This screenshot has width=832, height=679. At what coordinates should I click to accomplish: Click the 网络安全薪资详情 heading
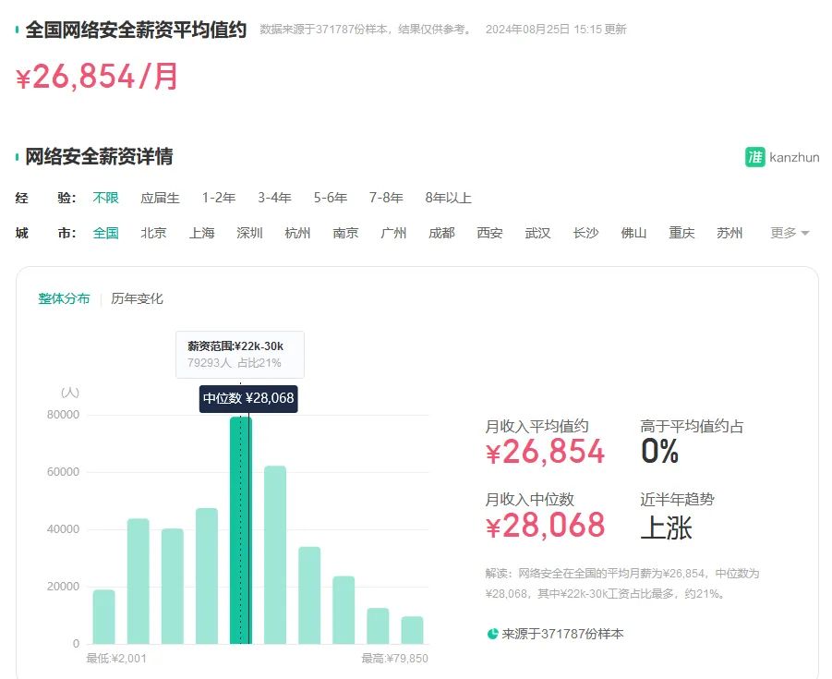click(x=99, y=157)
